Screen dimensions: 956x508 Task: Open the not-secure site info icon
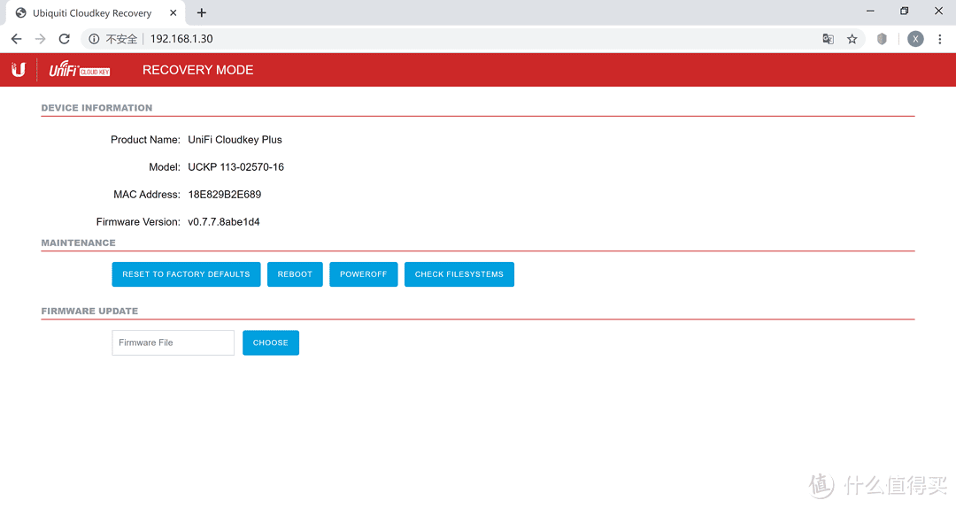(95, 39)
